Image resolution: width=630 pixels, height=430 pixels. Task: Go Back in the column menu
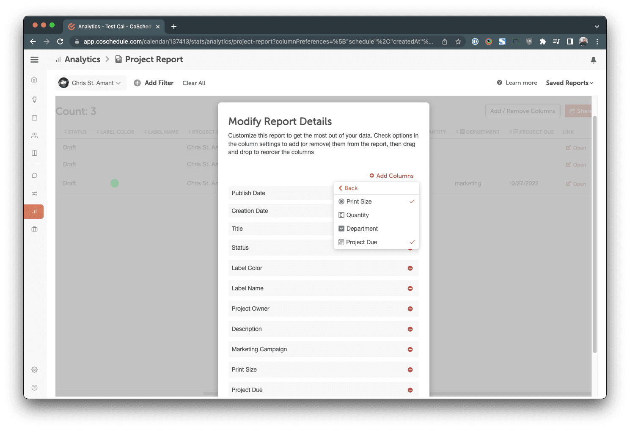348,188
